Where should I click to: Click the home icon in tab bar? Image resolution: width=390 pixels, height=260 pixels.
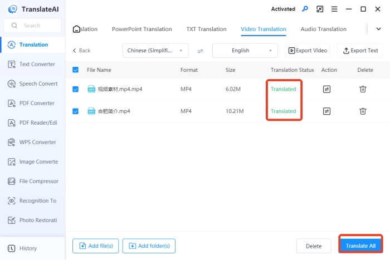76,29
